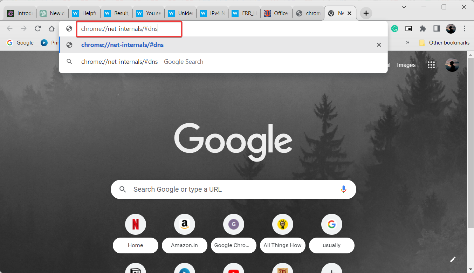This screenshot has height=273, width=474.
Task: Switch to the You se tab
Action: coord(148,13)
